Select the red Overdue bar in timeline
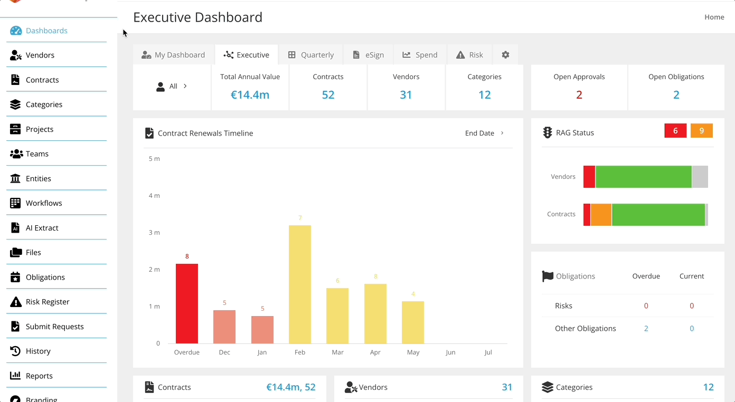 point(186,303)
